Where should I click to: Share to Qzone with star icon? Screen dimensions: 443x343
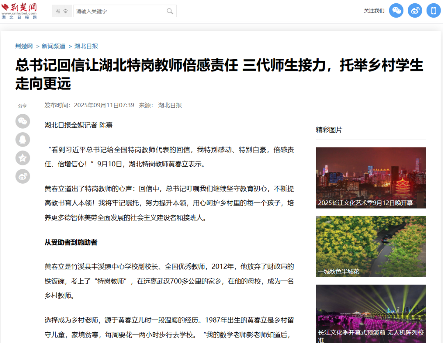23,158
